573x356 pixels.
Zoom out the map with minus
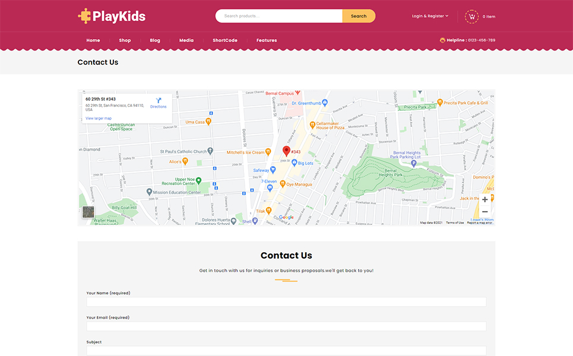pyautogui.click(x=485, y=212)
